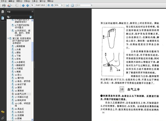
Task: Select bookmark 9.穴道疗法的秘诀与重点
Action: (x=22, y=26)
